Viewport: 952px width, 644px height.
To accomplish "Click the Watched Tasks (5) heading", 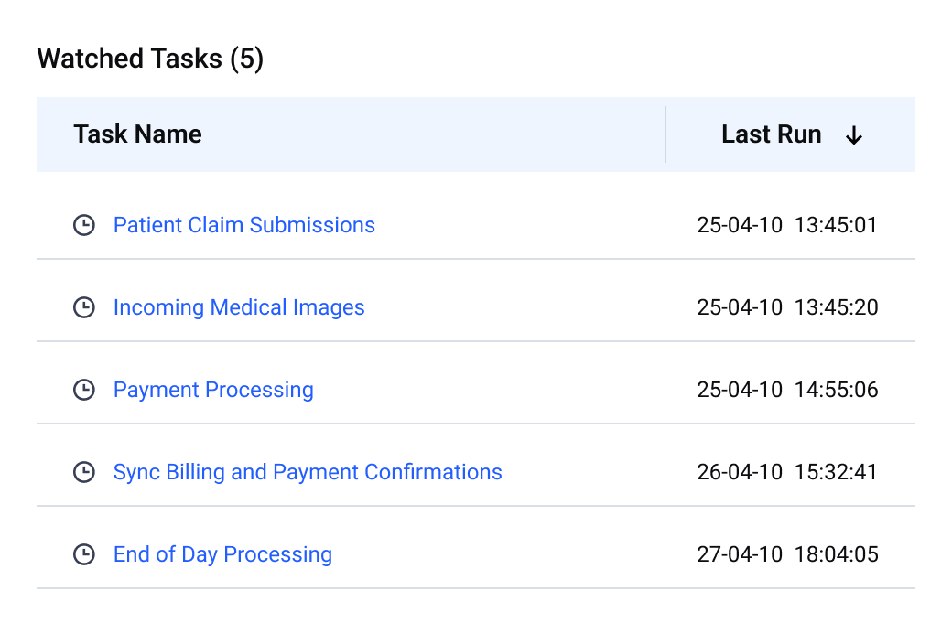I will click(x=150, y=59).
